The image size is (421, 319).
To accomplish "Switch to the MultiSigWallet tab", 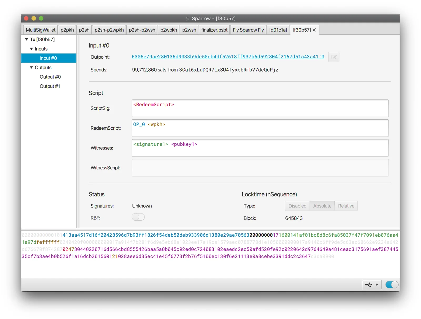I will coord(41,30).
